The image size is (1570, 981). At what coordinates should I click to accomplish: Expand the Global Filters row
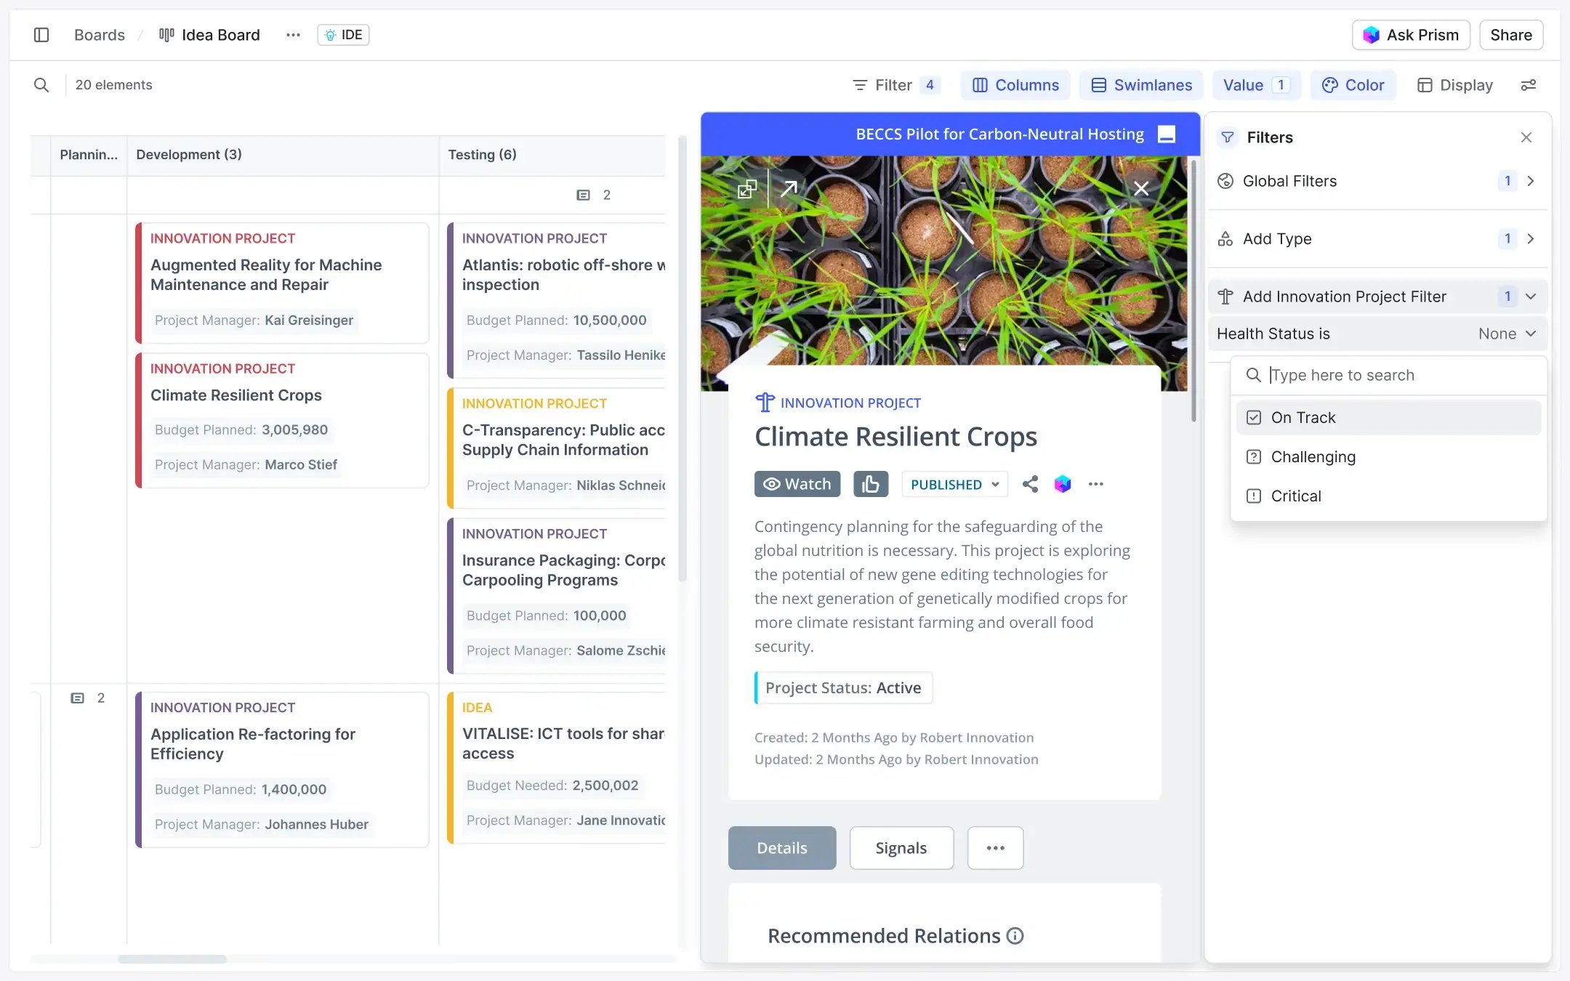click(1531, 181)
